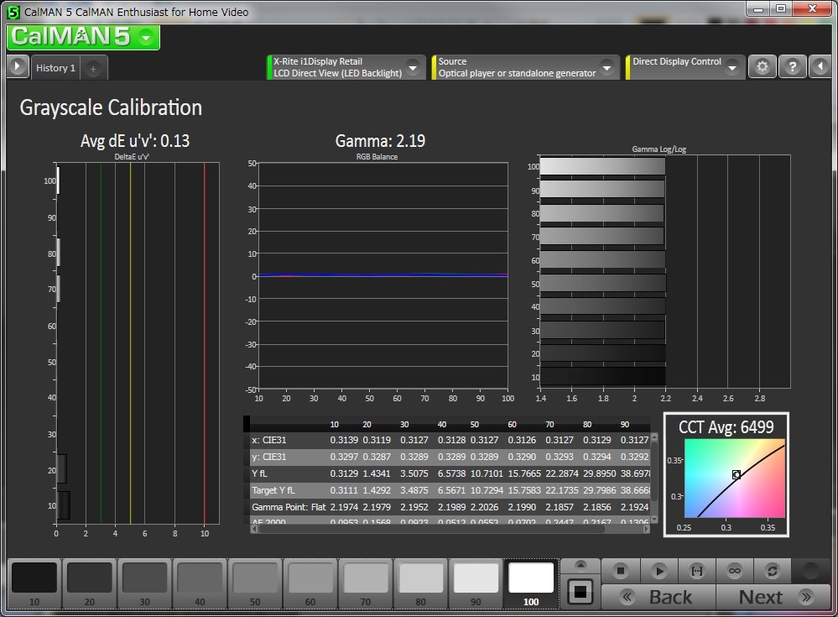Click the stop measurement button
The height and width of the screenshot is (617, 838).
point(621,571)
